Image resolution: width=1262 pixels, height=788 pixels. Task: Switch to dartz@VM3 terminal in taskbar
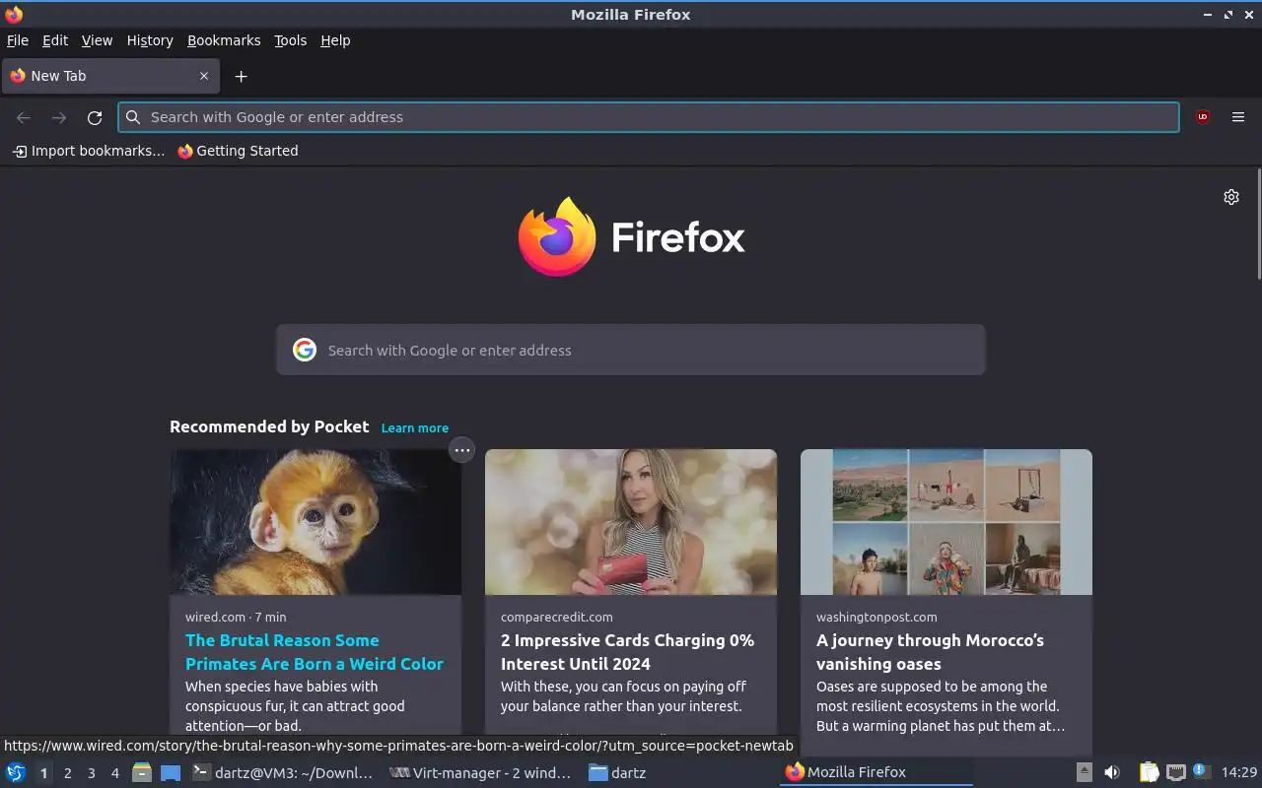283,773
